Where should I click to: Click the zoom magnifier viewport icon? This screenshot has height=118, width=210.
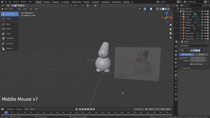point(170,25)
